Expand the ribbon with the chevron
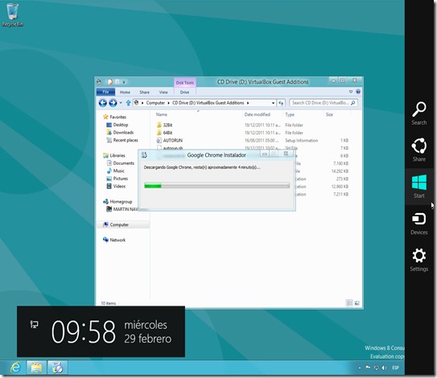This screenshot has height=378, width=437. [x=351, y=92]
